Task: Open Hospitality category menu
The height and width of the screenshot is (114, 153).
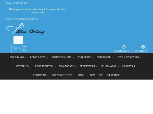Action: 23,66
